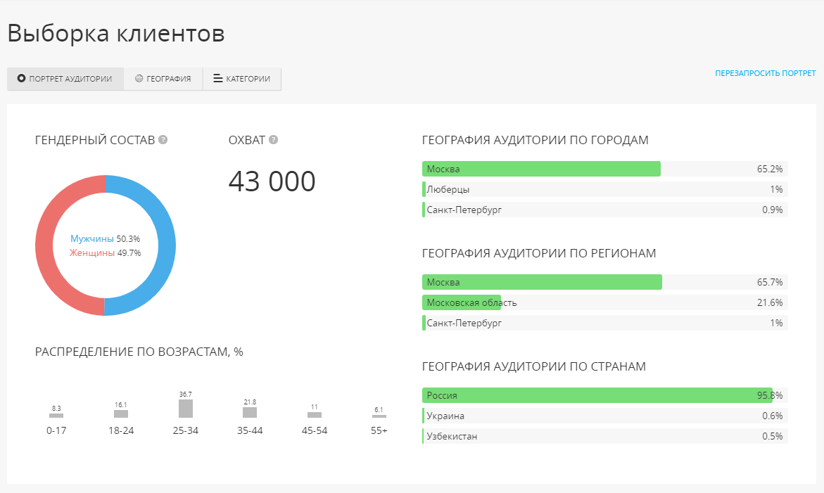Click the Украина country row

click(x=605, y=416)
